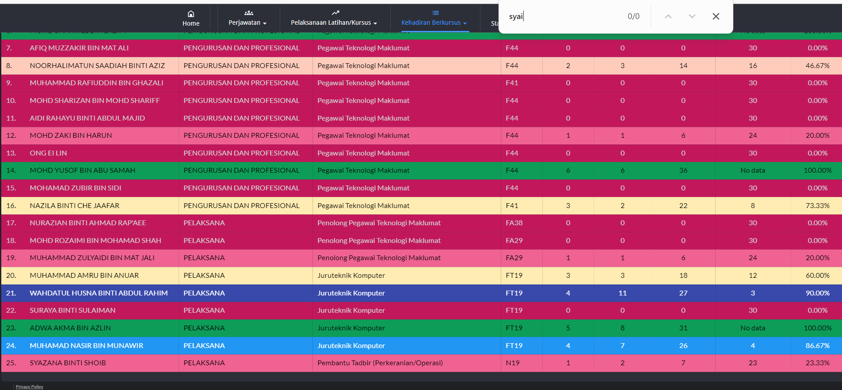This screenshot has width=842, height=390.
Task: Select the NOORHALIMATUN SAADIAH BINTI AZIZ name cell
Action: coord(97,65)
